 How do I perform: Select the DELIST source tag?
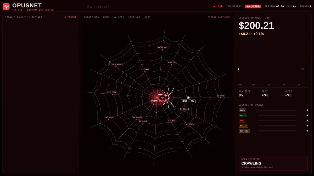pos(243,126)
